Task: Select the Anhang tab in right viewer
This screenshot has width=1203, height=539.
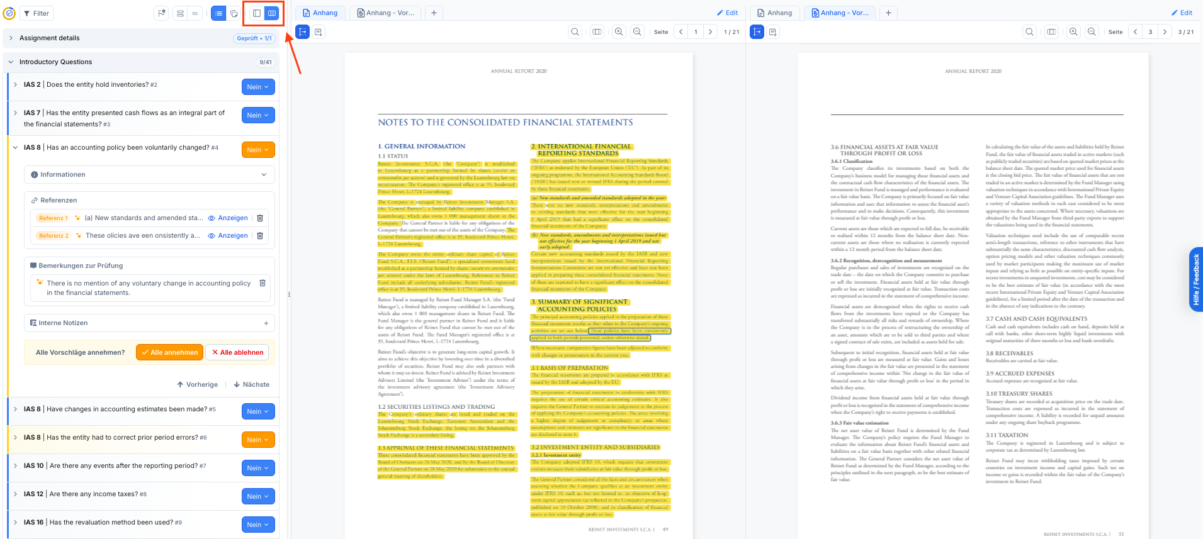Action: tap(775, 13)
